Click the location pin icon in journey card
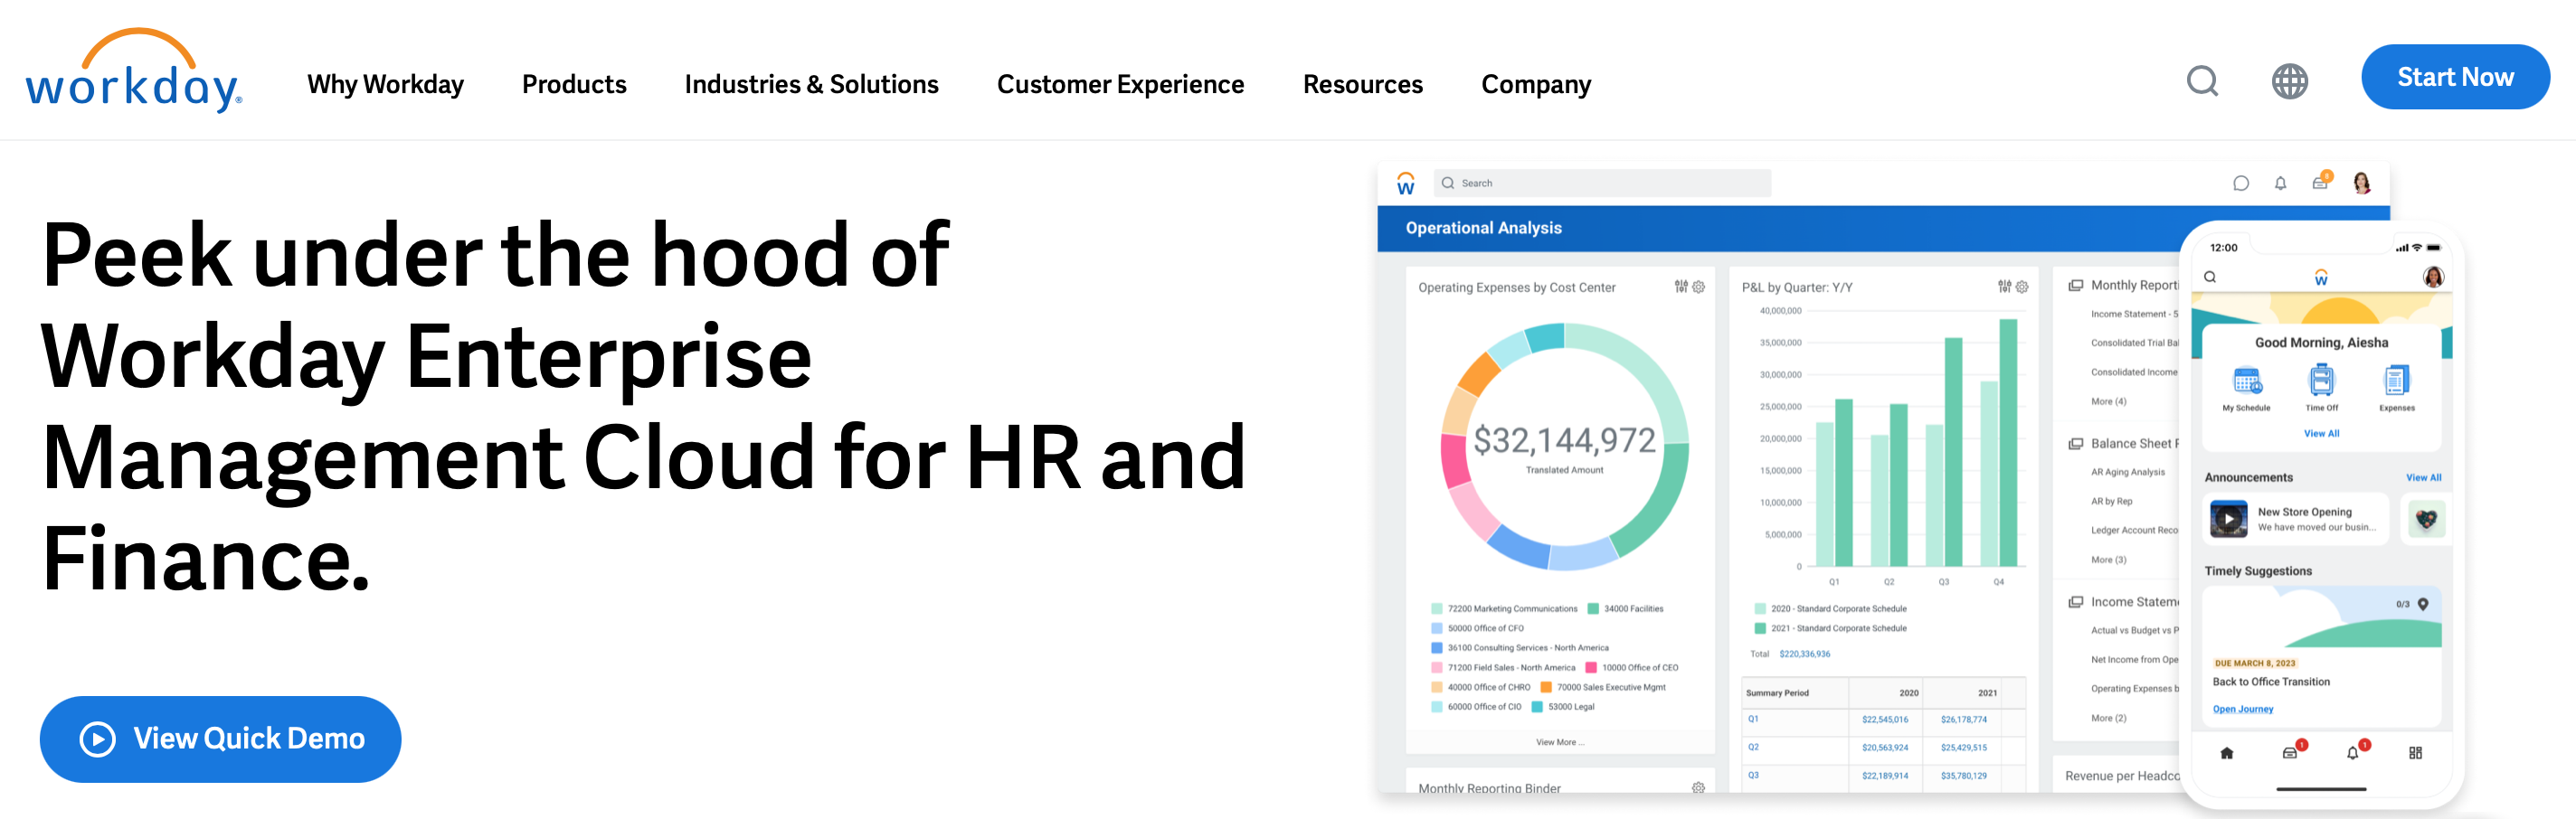 tap(2423, 604)
